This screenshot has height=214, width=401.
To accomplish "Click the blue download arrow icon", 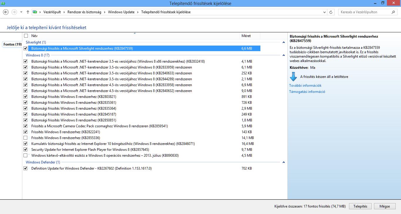I will (293, 77).
